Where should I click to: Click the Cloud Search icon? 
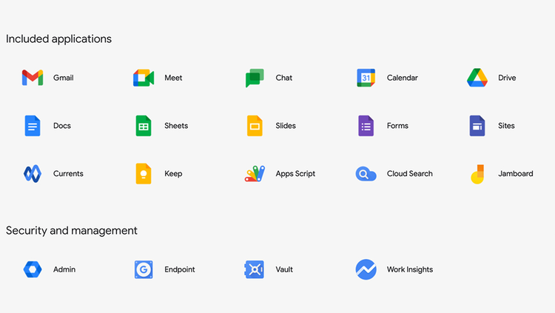(366, 174)
